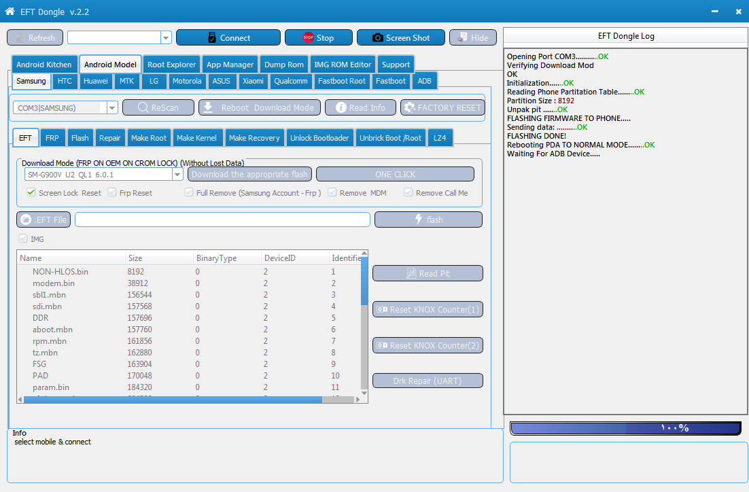
Task: Click the Hide button
Action: [x=473, y=38]
